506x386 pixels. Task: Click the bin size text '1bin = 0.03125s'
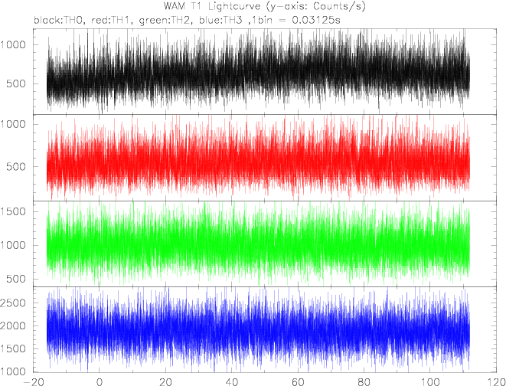(296, 20)
